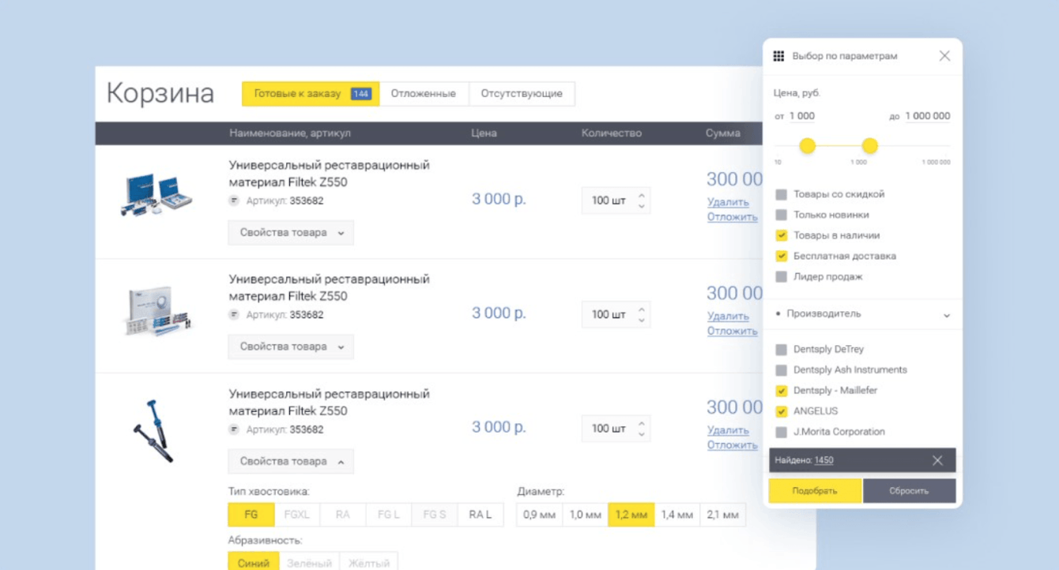Viewport: 1059px width, 570px height.
Task: Expand Свойства товара for the first product
Action: pos(291,233)
